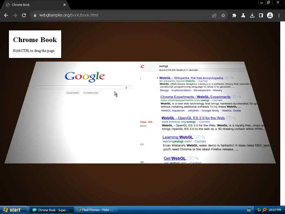
Task: Click the Design sublink under Wikipedia result
Action: [164, 90]
